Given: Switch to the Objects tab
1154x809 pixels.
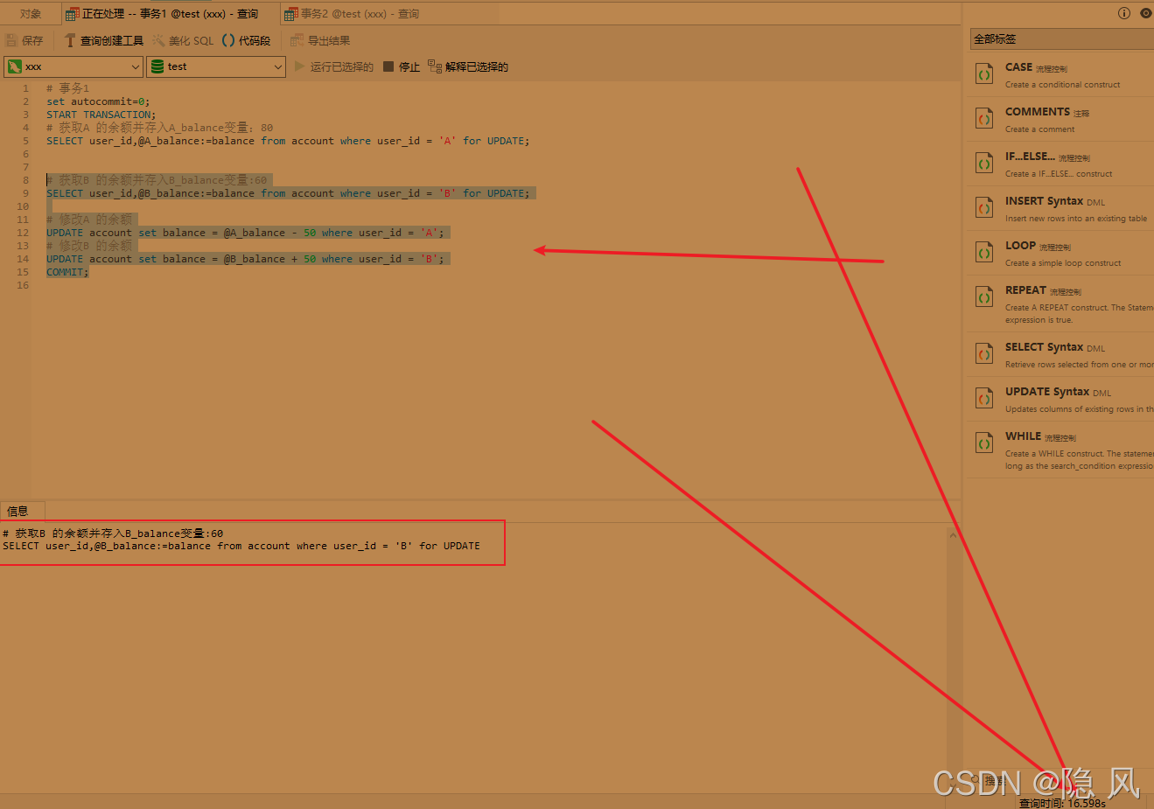Looking at the screenshot, I should [31, 14].
